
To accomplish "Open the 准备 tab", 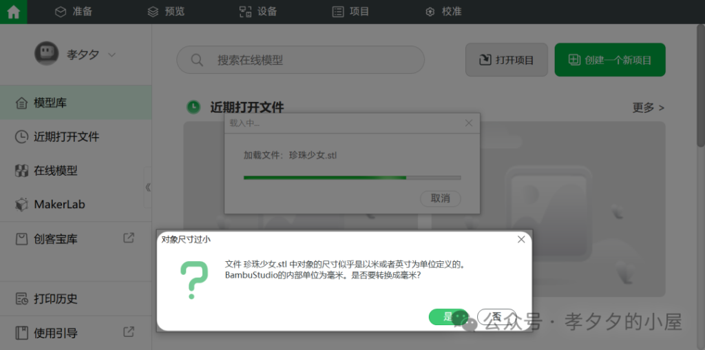I will 73,12.
